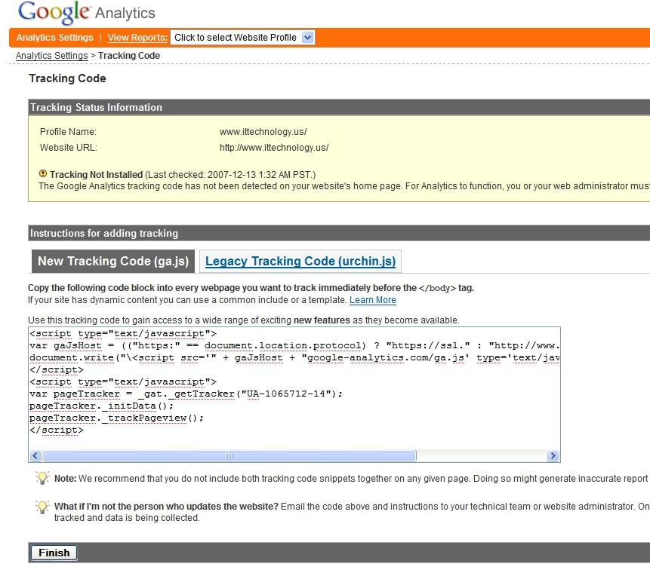
Task: Click the 'document.write' code line
Action: pyautogui.click(x=294, y=357)
